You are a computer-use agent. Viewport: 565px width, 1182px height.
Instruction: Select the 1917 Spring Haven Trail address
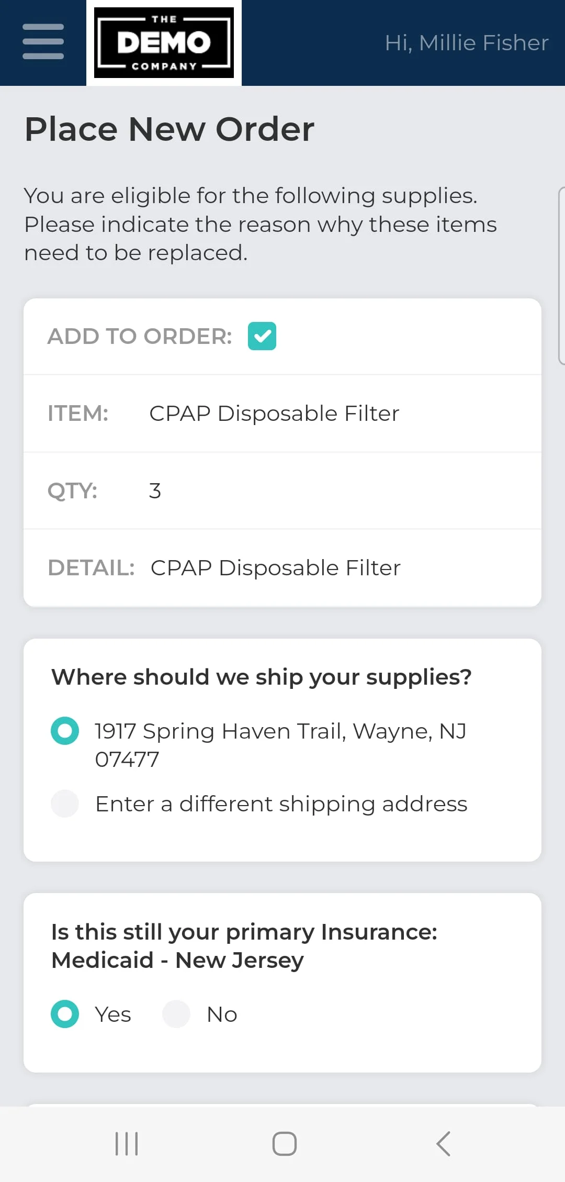[x=65, y=731]
